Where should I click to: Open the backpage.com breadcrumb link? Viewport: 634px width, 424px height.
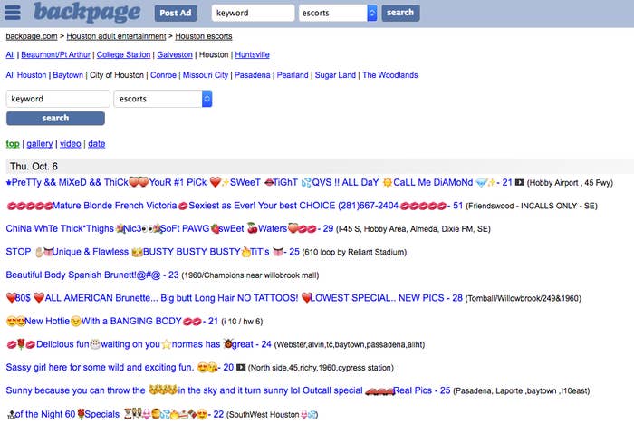click(32, 36)
